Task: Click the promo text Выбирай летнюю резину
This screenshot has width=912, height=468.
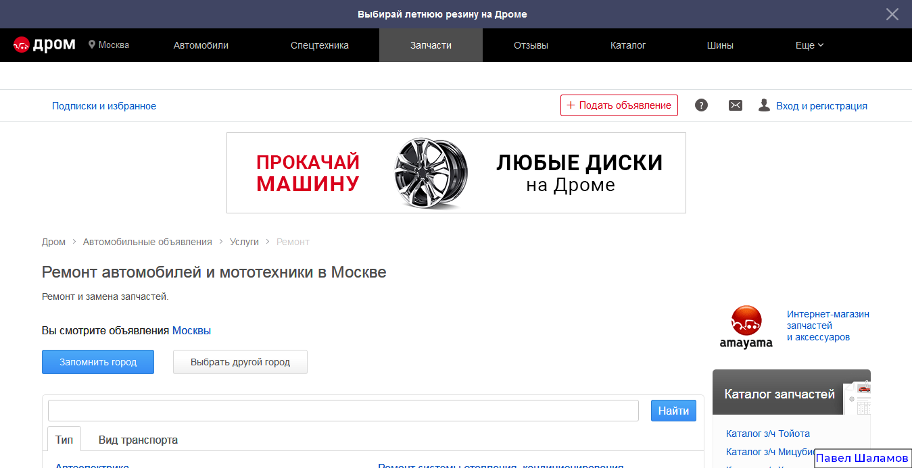Action: (x=442, y=14)
